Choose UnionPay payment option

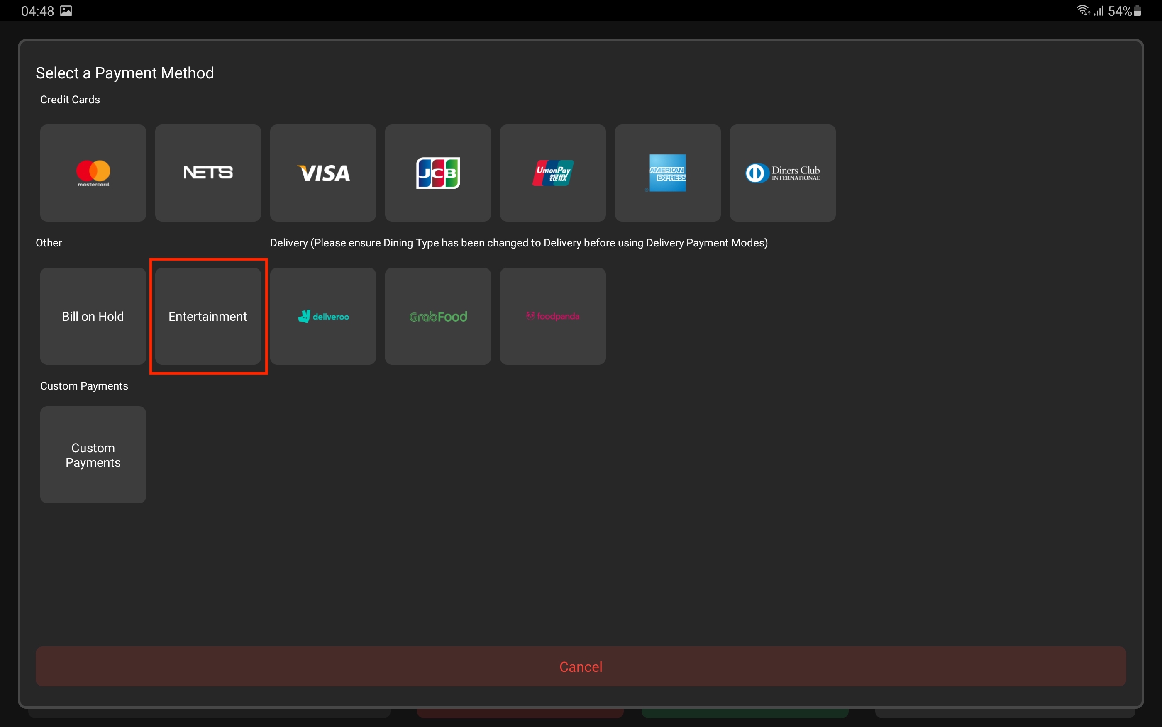click(552, 173)
